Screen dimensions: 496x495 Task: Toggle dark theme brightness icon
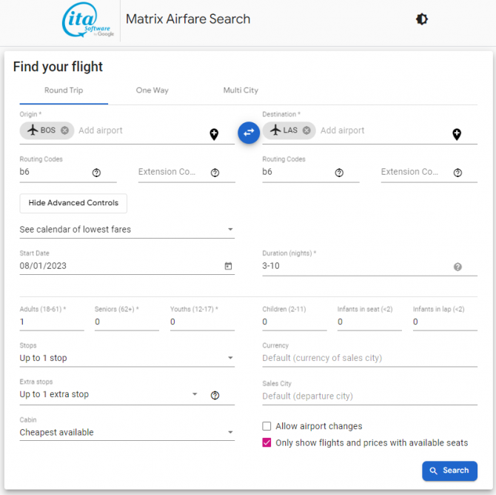421,19
